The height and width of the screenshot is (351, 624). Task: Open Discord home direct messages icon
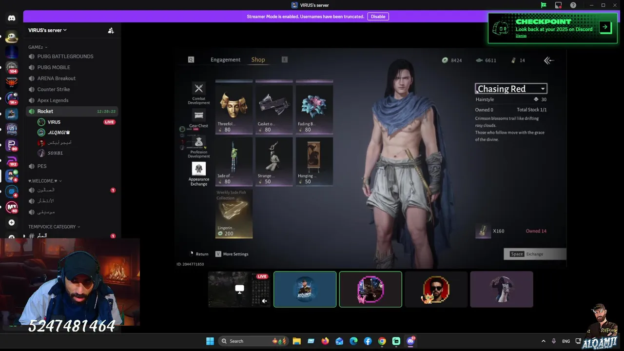12,18
